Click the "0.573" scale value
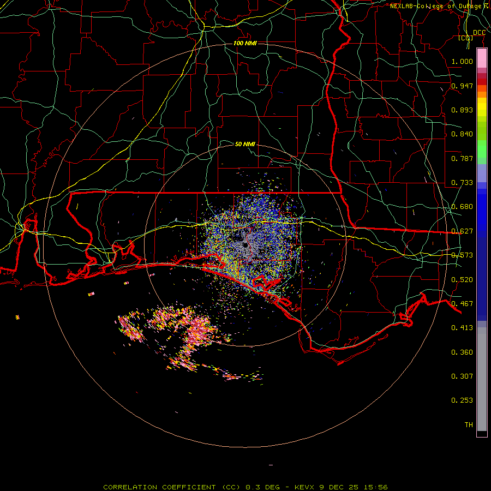The height and width of the screenshot is (491, 491). pyautogui.click(x=462, y=255)
